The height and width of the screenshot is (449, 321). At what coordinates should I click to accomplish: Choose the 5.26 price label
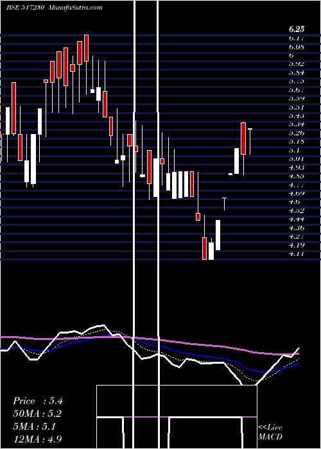(x=297, y=133)
